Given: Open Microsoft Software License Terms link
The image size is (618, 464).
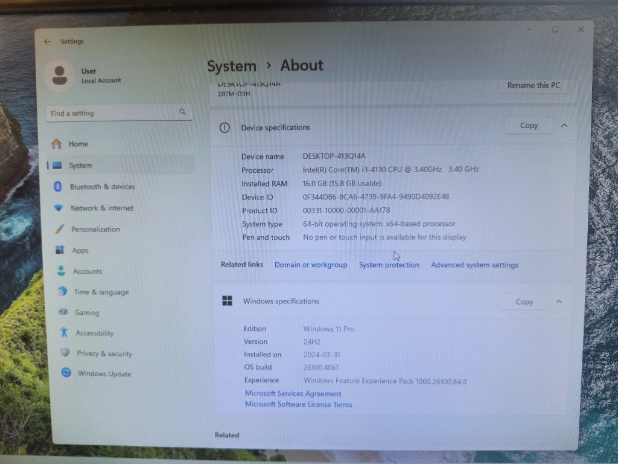Looking at the screenshot, I should point(298,404).
